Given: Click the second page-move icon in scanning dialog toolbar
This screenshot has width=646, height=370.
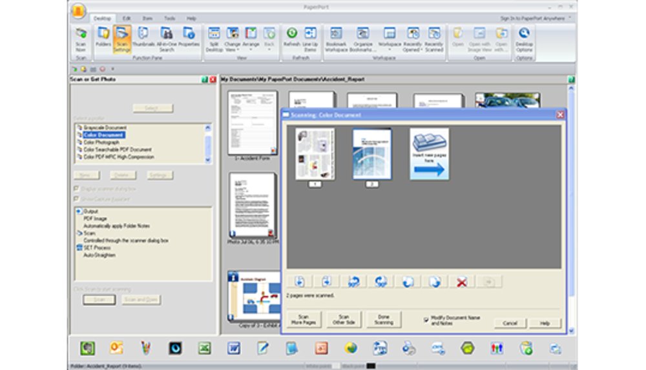Looking at the screenshot, I should (327, 282).
